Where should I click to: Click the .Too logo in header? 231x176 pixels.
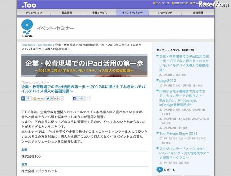coord(29,5)
